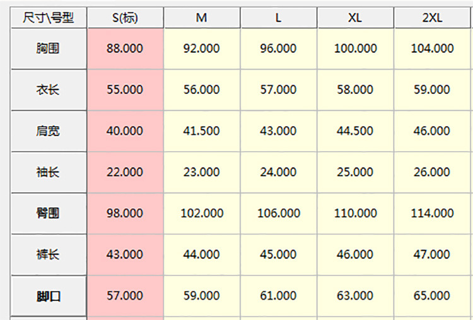This screenshot has height=320, width=473.
Task: Select the 裤长 M cell showing 44.000
Action: tap(201, 254)
